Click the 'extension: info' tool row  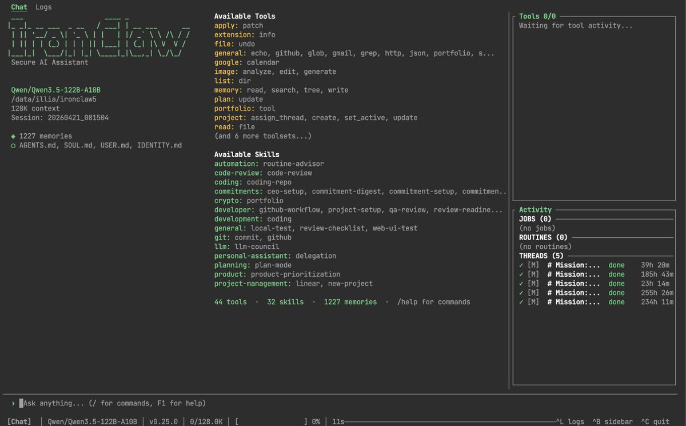point(245,35)
